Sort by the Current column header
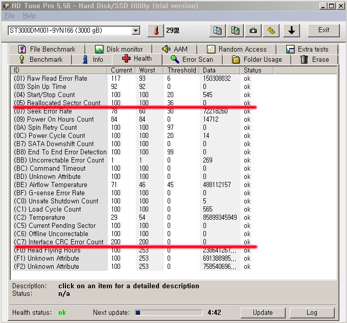347x323 pixels. pyautogui.click(x=122, y=70)
